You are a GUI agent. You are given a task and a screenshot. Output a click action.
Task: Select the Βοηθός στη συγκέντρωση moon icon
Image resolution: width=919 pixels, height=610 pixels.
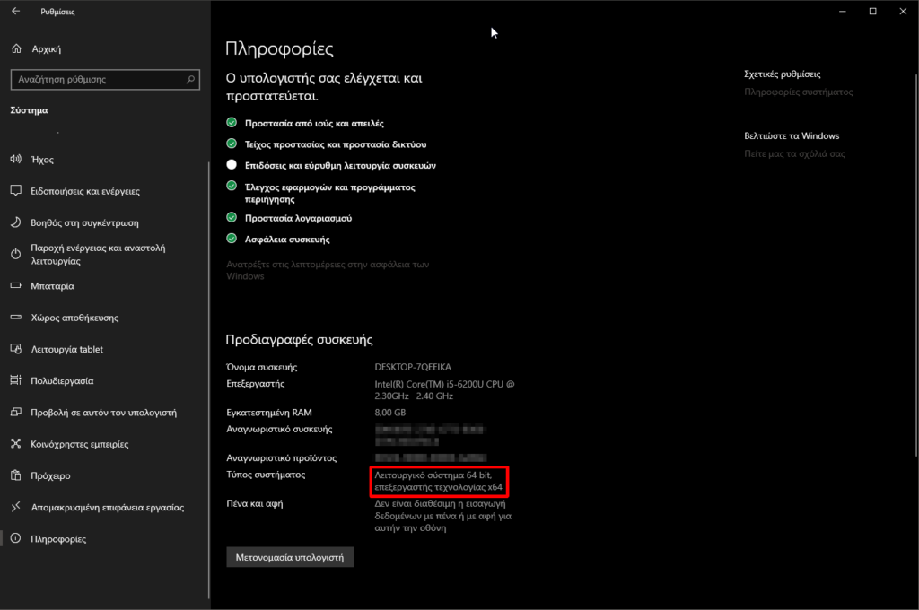(x=15, y=222)
